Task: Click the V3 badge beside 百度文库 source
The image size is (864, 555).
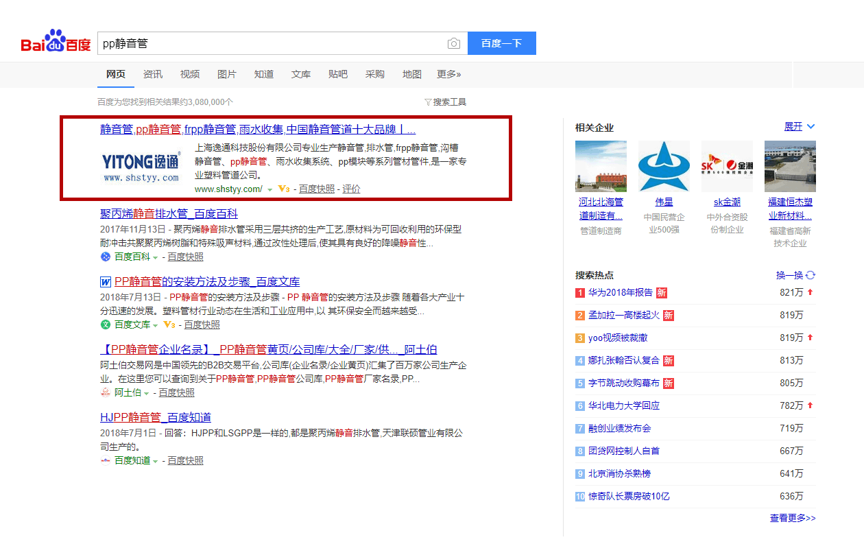Action: pyautogui.click(x=169, y=324)
